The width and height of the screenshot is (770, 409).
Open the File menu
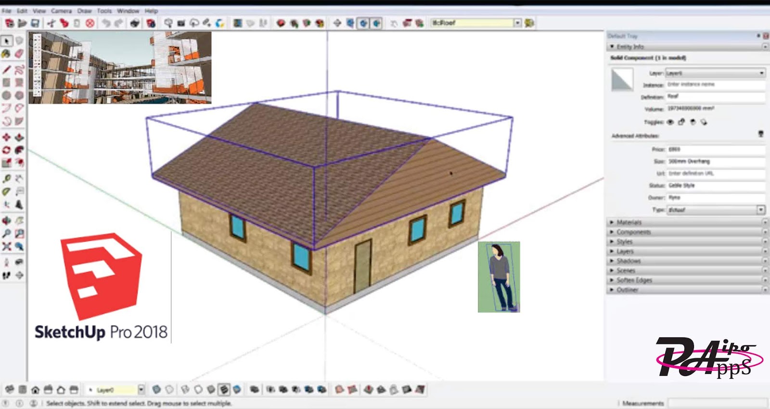pos(7,11)
